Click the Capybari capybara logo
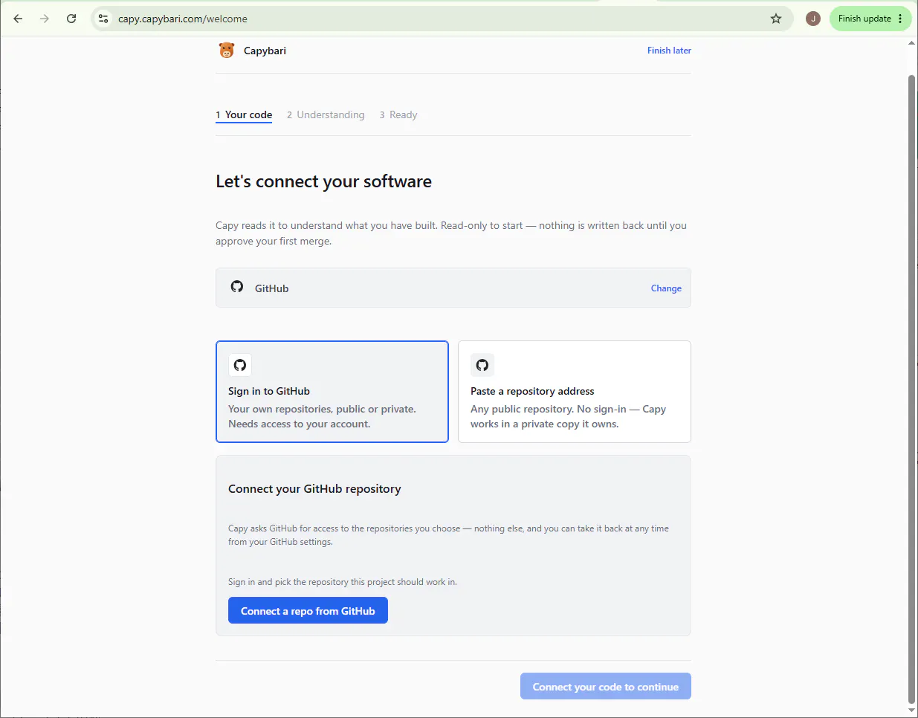 coord(227,51)
